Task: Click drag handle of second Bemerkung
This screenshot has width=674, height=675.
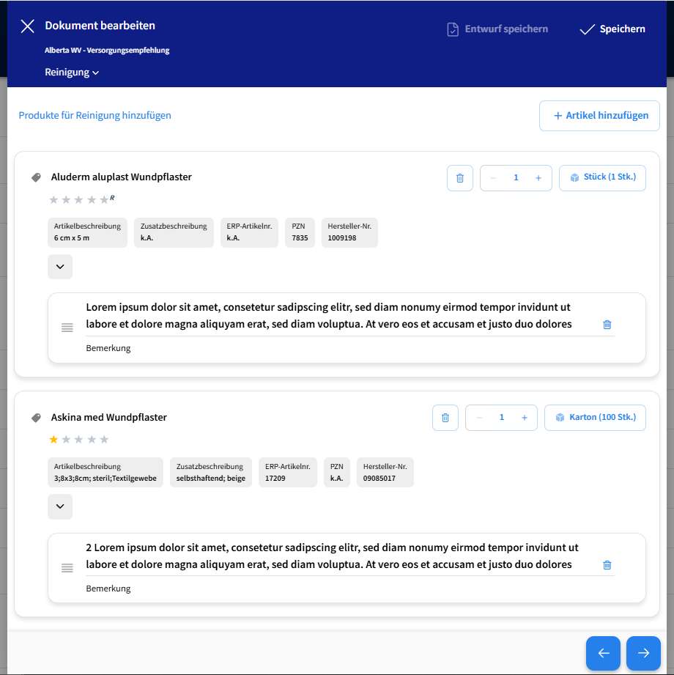Action: (67, 568)
